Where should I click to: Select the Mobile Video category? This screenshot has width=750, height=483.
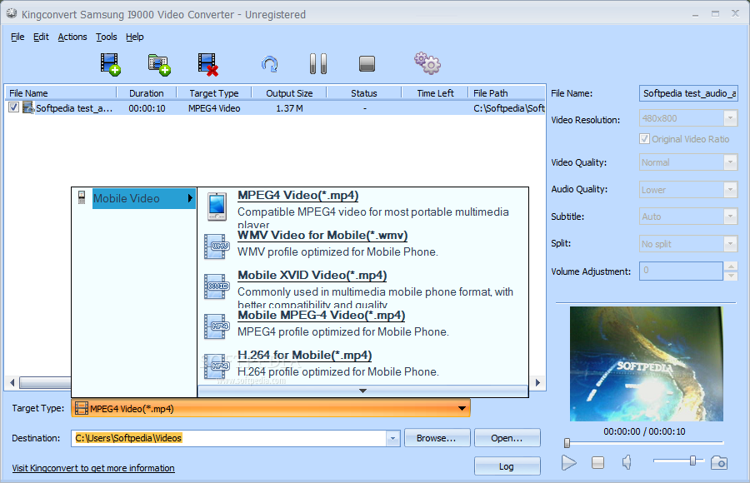[x=144, y=198]
